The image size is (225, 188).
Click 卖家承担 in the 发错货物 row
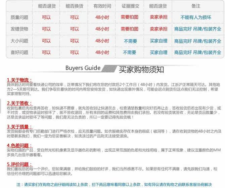(x=159, y=29)
